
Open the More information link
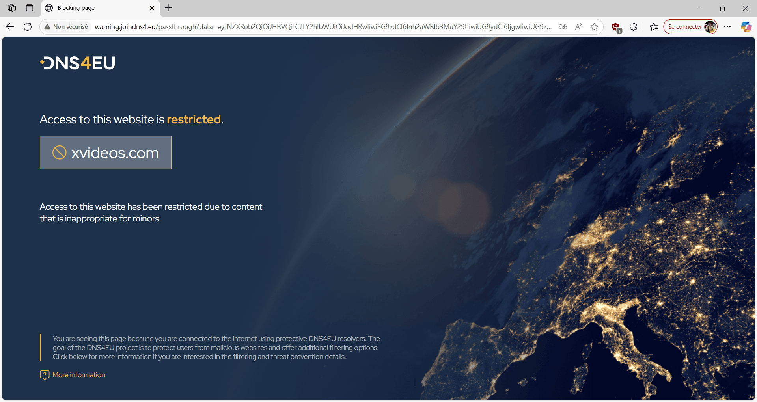[x=79, y=375]
